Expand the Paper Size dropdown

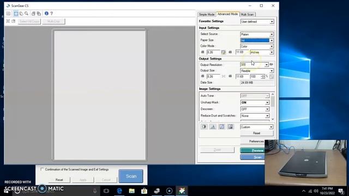(x=257, y=40)
